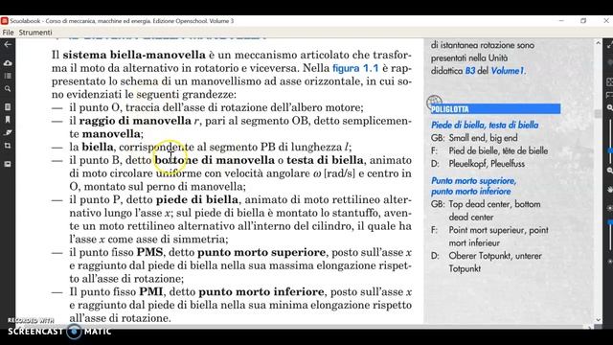The height and width of the screenshot is (345, 613).
Task: Click the search magnifier in left sidebar
Action: 8,89
